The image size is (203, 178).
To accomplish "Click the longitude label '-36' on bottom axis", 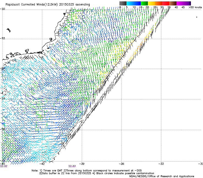I will click(121, 164).
